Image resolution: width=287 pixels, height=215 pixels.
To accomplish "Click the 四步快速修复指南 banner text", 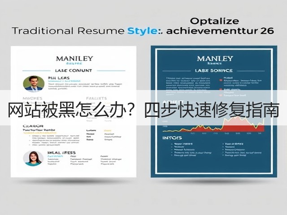I will click(212, 110).
